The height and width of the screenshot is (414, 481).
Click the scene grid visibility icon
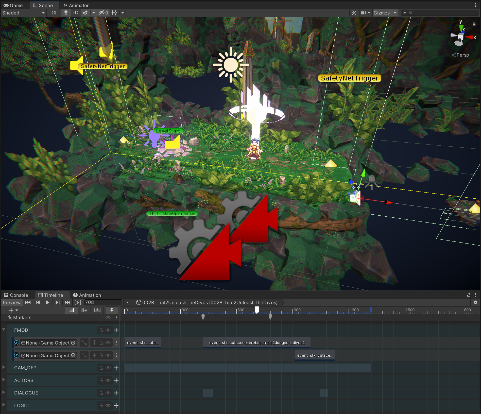[x=114, y=13]
